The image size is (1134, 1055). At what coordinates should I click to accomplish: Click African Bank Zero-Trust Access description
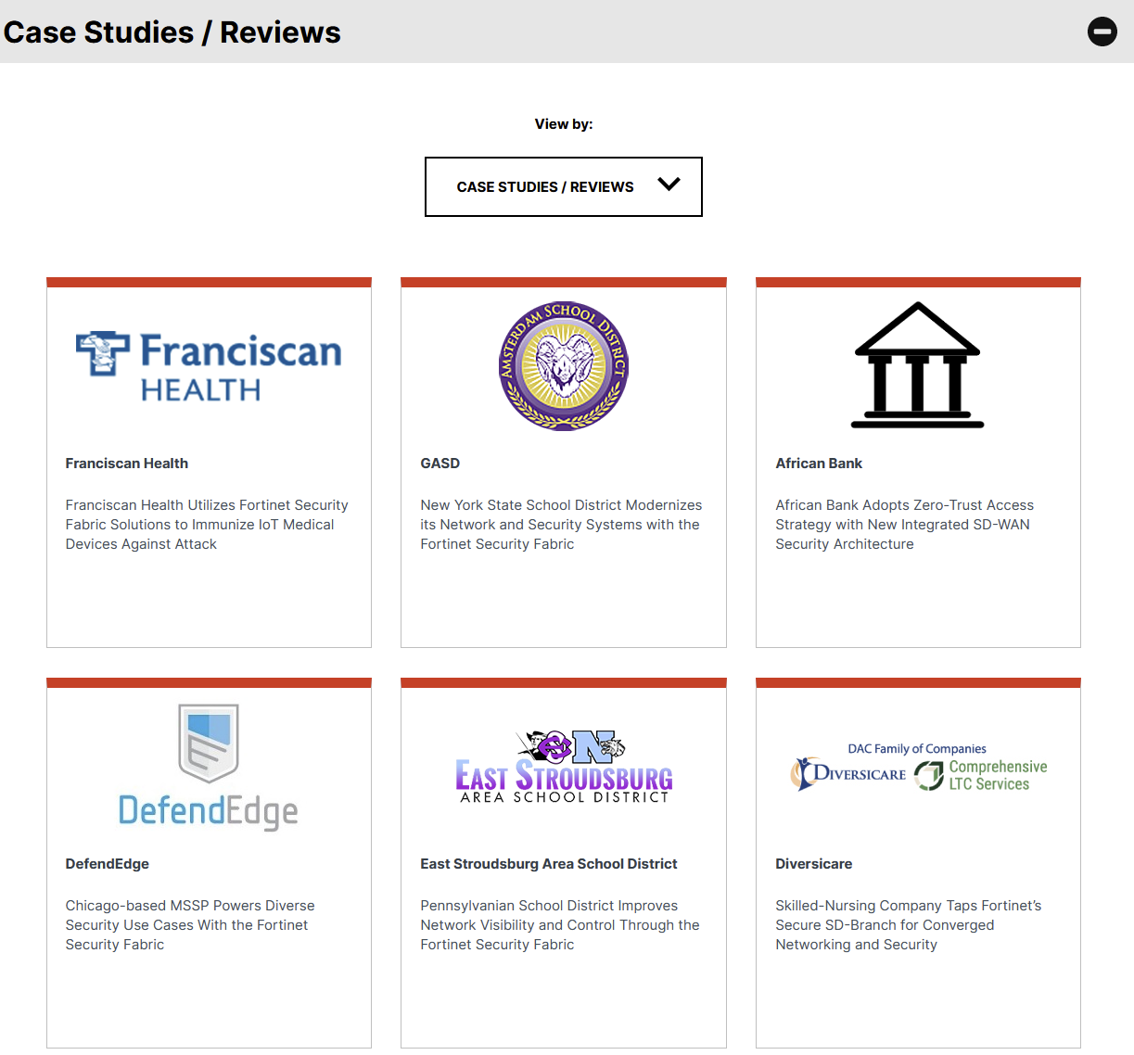click(904, 525)
